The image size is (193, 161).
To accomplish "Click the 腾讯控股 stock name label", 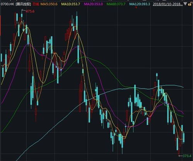I will pos(23,4).
